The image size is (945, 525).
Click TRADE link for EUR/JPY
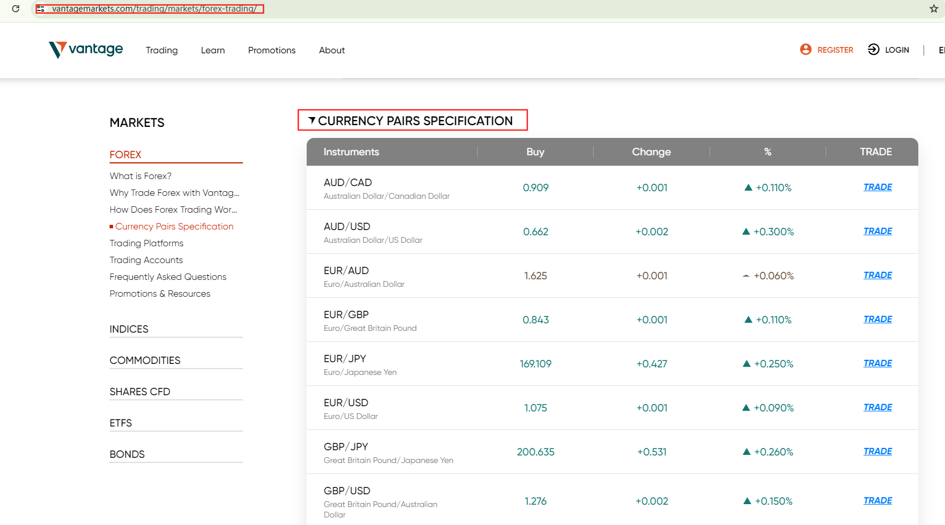[x=877, y=363]
